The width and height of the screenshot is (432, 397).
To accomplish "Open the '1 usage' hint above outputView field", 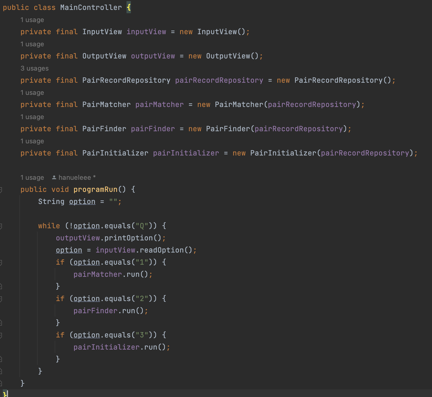I will click(x=32, y=44).
